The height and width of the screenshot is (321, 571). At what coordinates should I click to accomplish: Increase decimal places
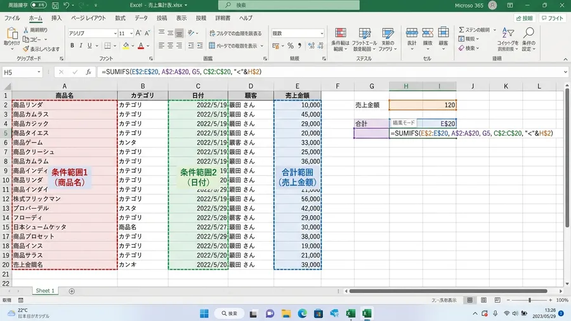(x=311, y=46)
